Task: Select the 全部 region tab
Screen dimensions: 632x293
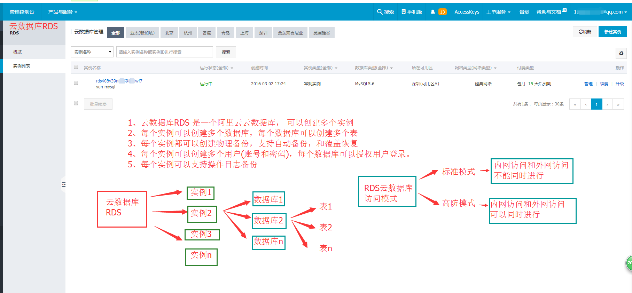Action: point(116,33)
